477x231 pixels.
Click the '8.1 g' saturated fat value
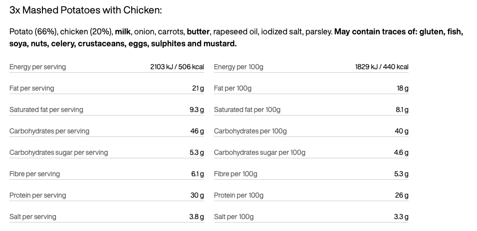402,110
